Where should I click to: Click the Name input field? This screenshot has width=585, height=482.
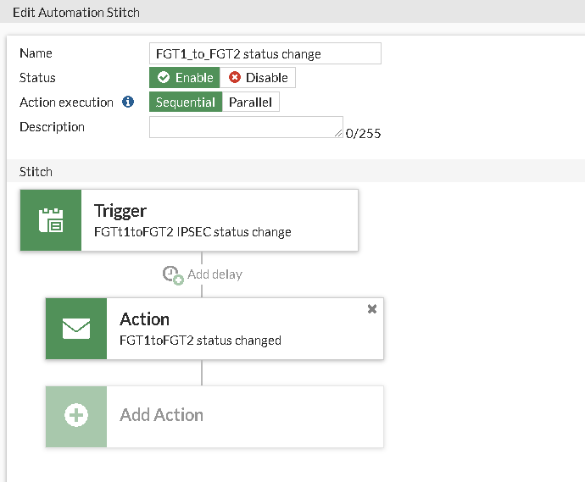(265, 53)
